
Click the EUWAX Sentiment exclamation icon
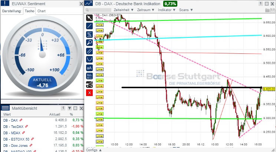[5, 3]
